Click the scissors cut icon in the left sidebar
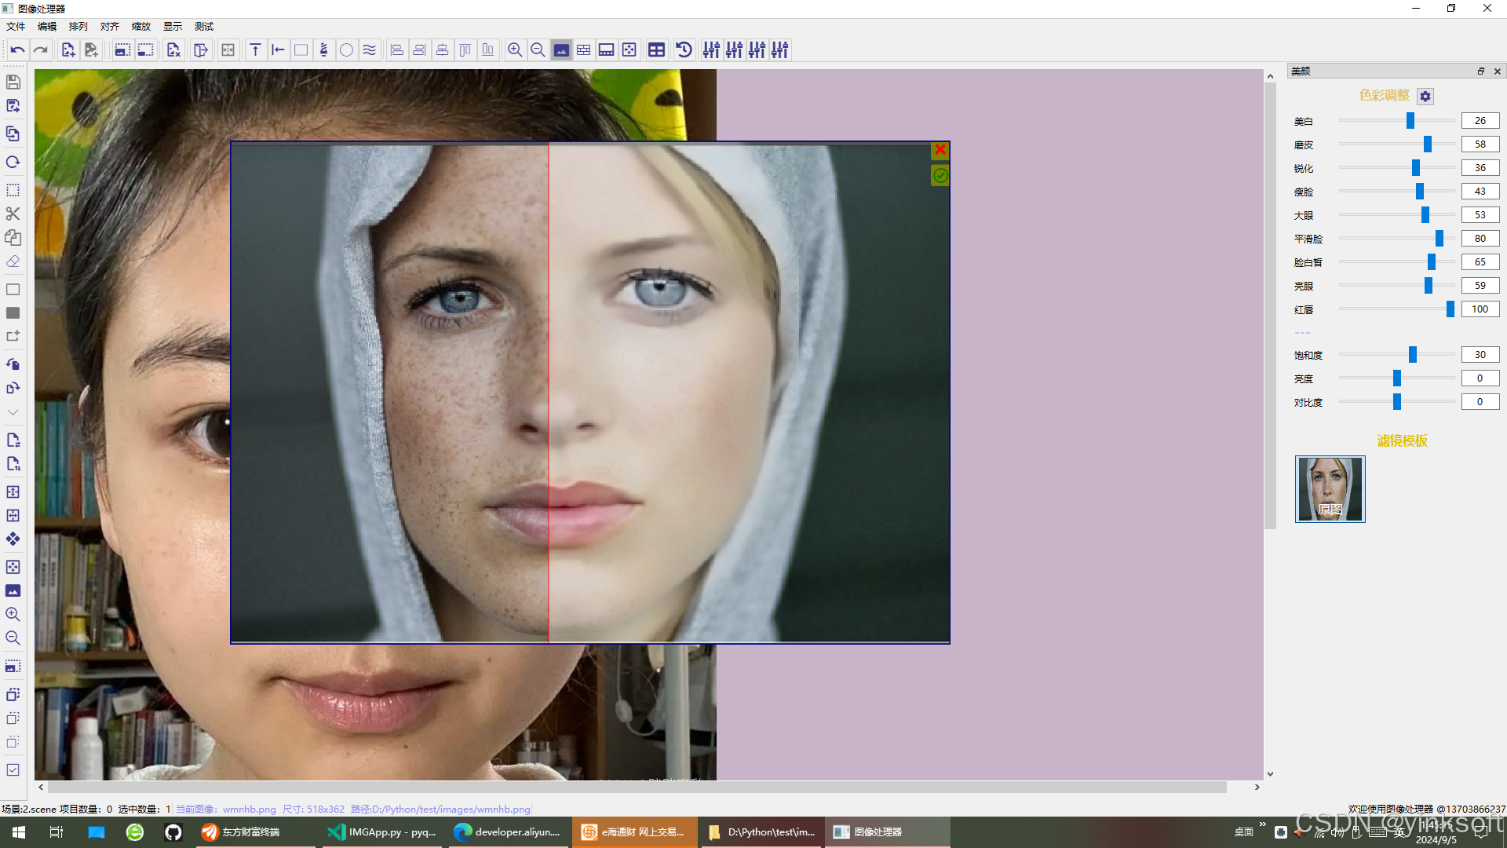The width and height of the screenshot is (1507, 848). (x=13, y=214)
